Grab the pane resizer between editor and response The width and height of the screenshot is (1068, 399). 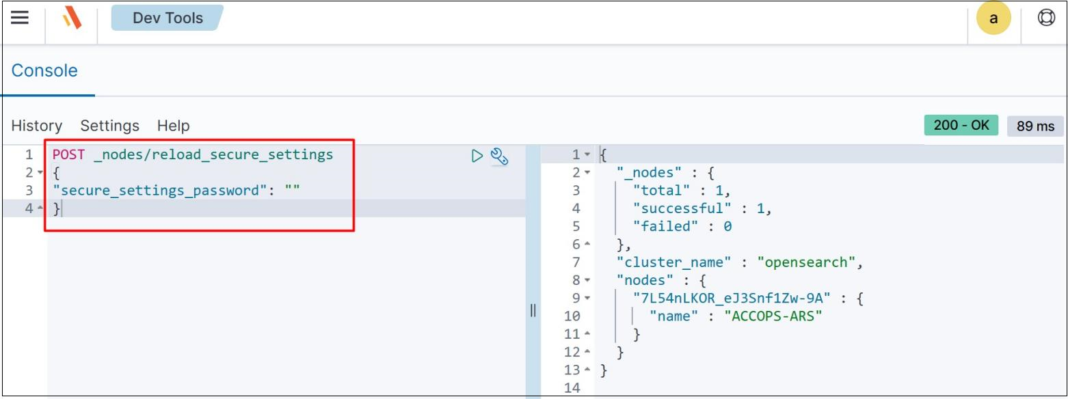coord(533,310)
